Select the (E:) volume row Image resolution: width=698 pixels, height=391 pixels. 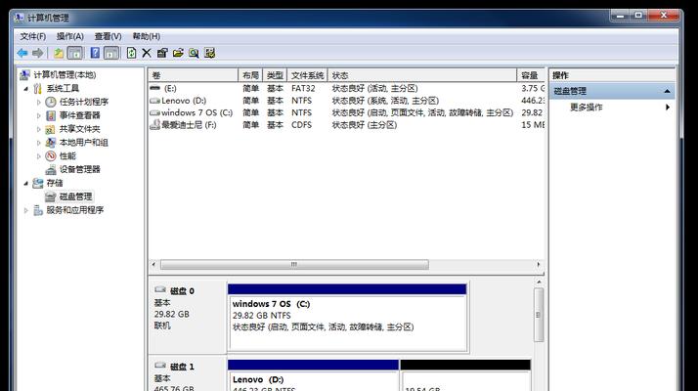[346, 89]
